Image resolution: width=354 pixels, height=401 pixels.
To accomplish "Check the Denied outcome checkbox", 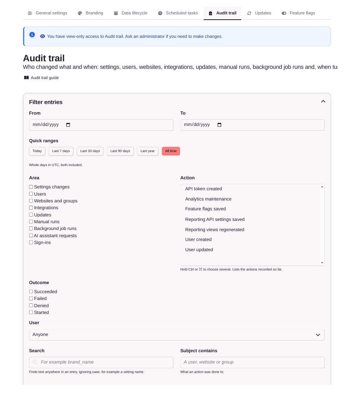I will pos(31,305).
